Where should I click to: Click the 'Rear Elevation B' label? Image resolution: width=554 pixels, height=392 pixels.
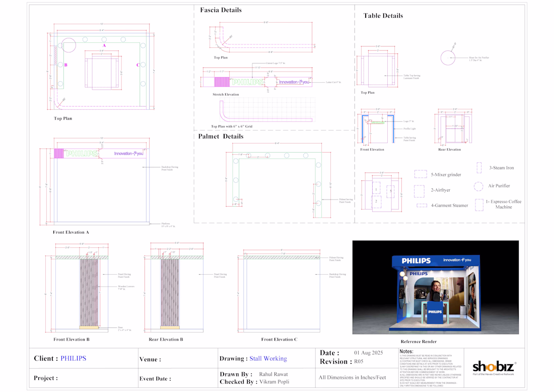pyautogui.click(x=166, y=339)
